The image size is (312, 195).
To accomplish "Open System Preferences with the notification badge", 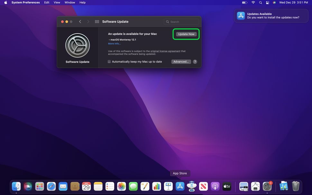I will (267, 186).
